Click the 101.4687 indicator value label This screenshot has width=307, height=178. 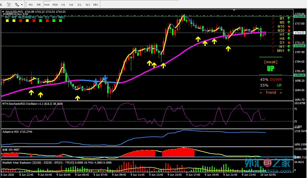point(14,149)
